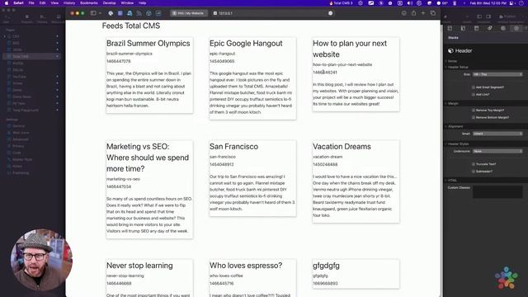Toggle the Subheader? checkbox
The height and width of the screenshot is (297, 528).
tap(474, 172)
